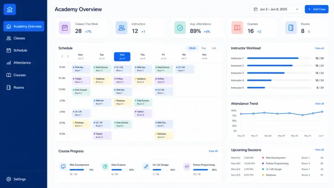Select Sat Jun 7 column header
Image resolution: width=334 pixels, height=188 pixels.
184,57
